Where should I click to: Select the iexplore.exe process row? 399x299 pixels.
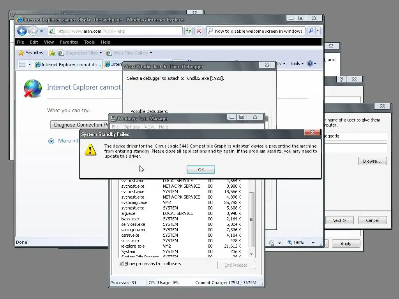[x=182, y=246]
